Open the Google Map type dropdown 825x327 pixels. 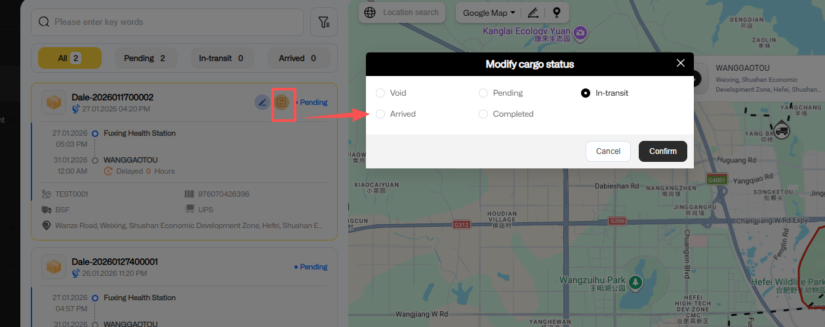(489, 12)
